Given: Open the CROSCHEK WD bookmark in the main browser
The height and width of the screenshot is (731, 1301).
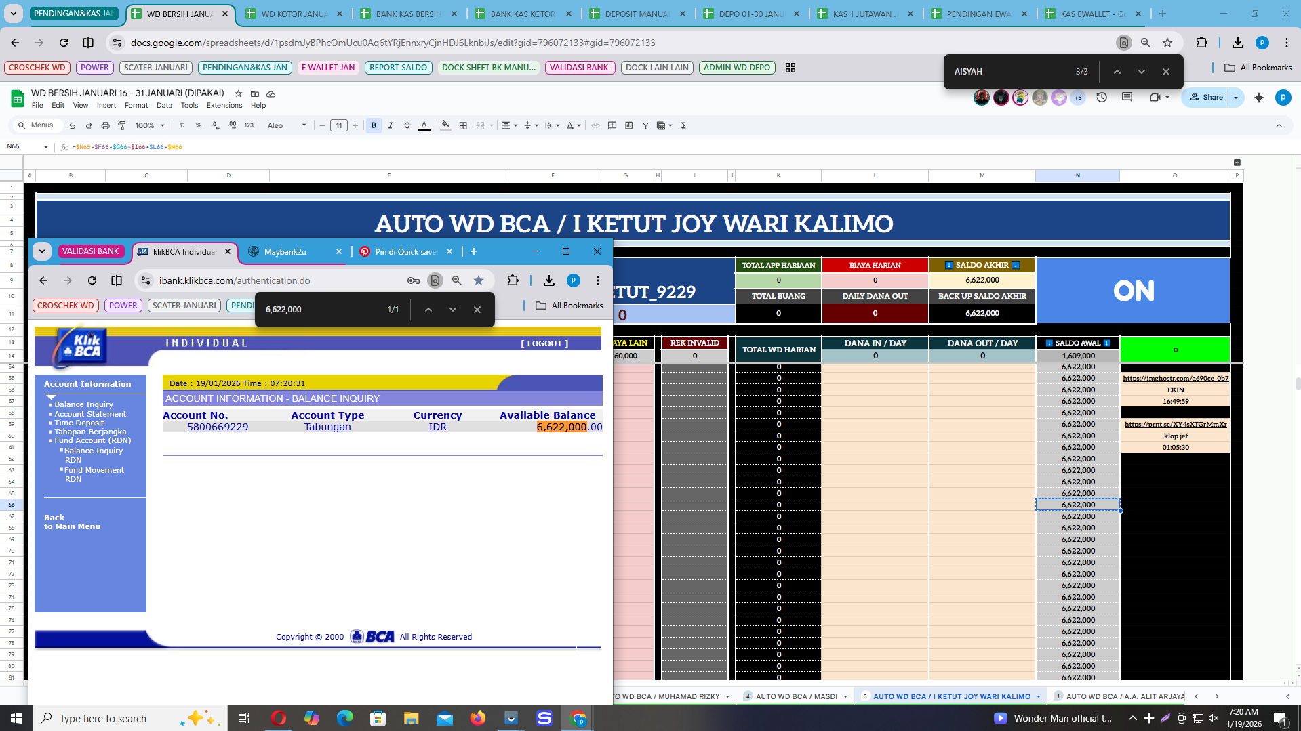Looking at the screenshot, I should tap(37, 68).
